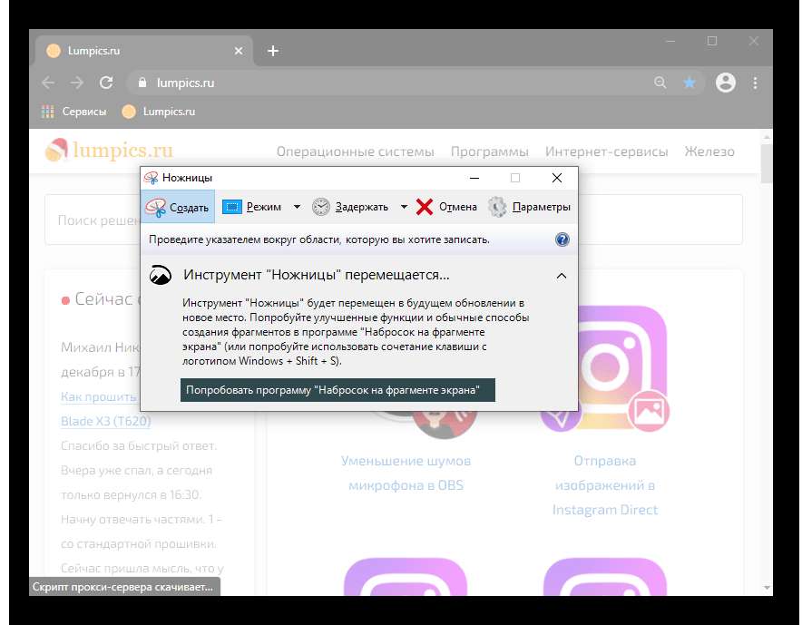Open Параметры gear settings
802x625 pixels.
coord(497,207)
